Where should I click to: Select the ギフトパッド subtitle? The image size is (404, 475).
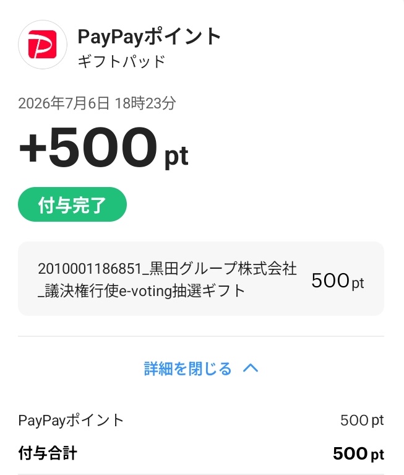click(x=122, y=61)
